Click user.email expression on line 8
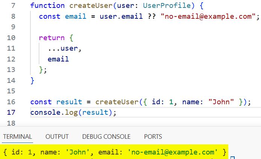This screenshot has width=261, height=159. click(121, 16)
